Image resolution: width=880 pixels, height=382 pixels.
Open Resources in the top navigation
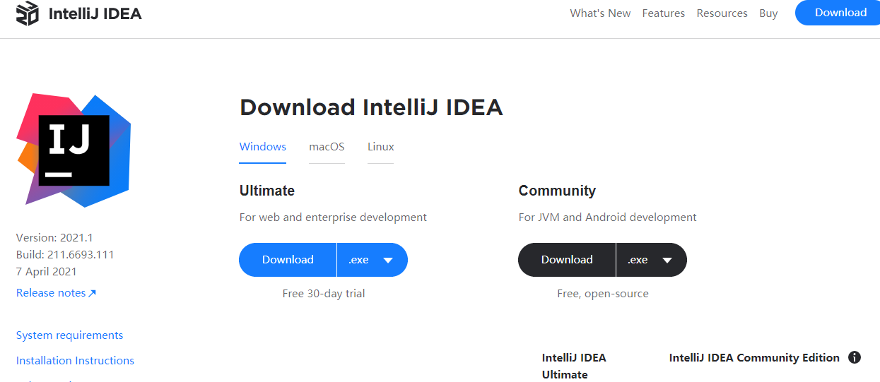coord(722,13)
